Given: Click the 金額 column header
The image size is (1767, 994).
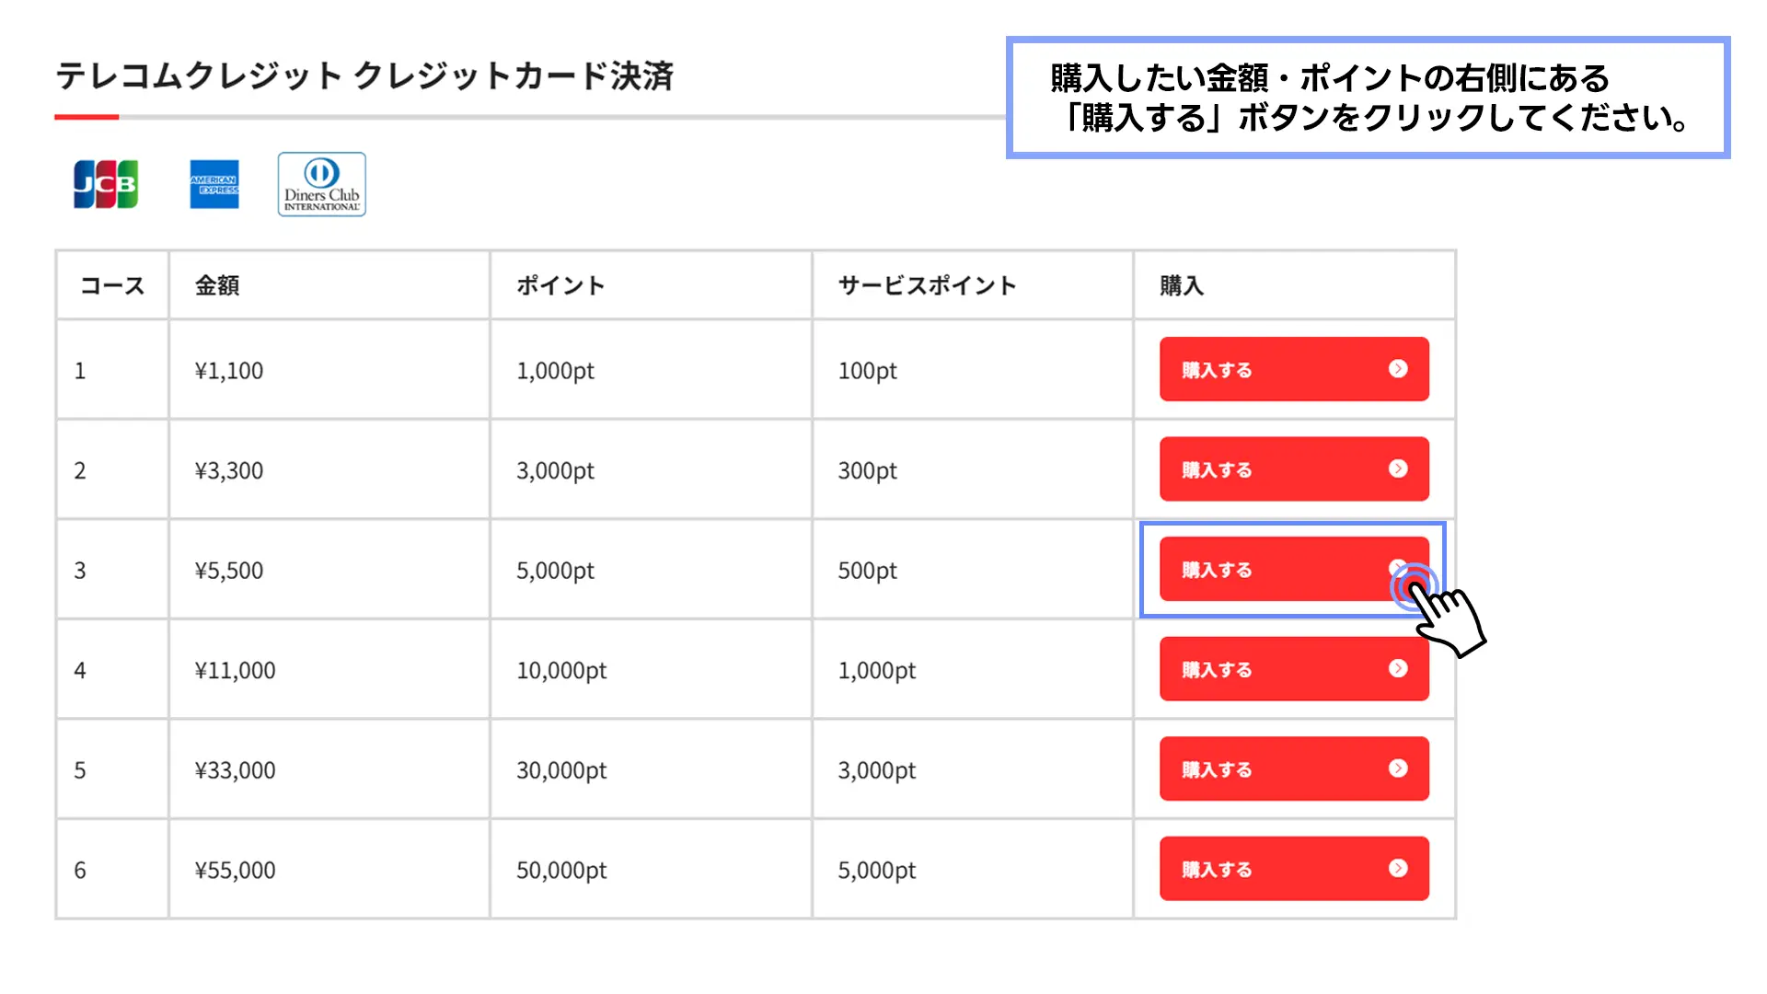Looking at the screenshot, I should pos(217,285).
